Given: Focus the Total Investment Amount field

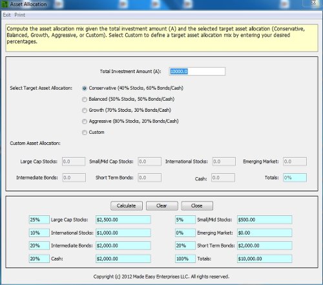Looking at the screenshot, I should (x=197, y=71).
